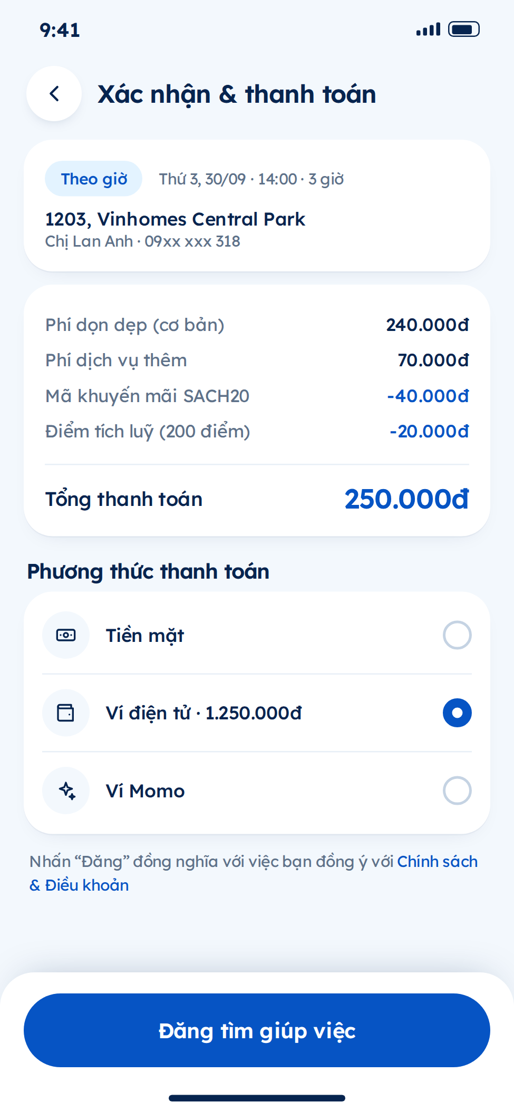Tap the back arrow button

tap(54, 94)
